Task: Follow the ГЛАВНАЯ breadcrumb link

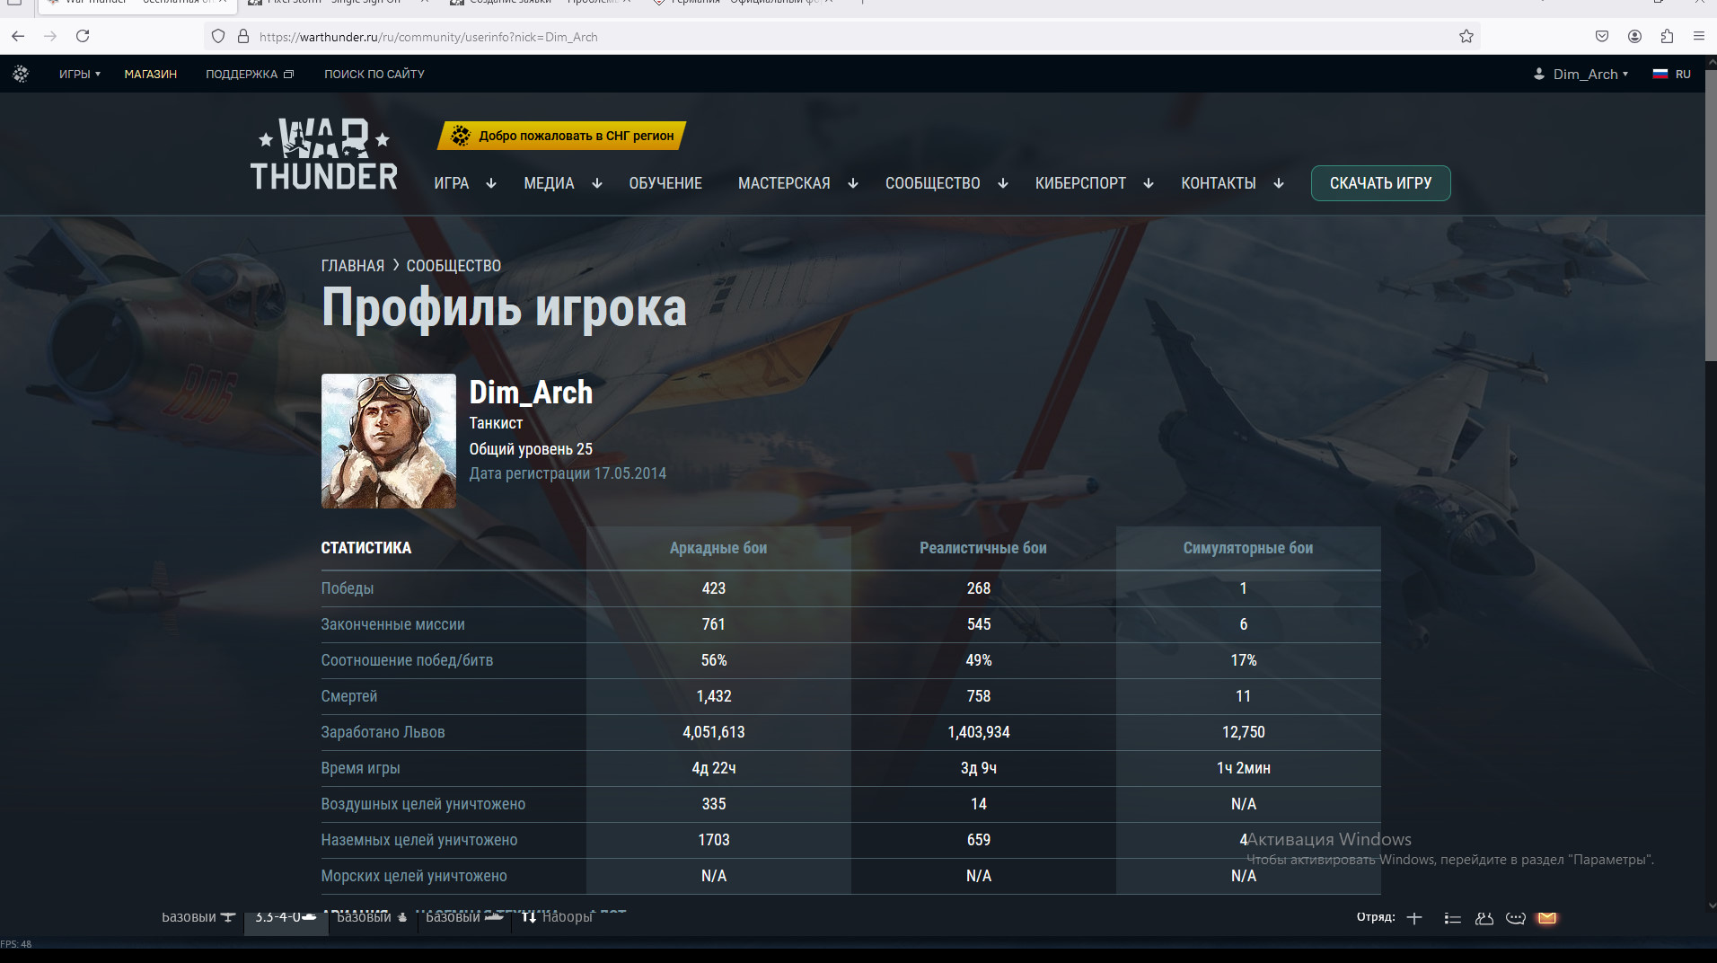Action: point(353,266)
